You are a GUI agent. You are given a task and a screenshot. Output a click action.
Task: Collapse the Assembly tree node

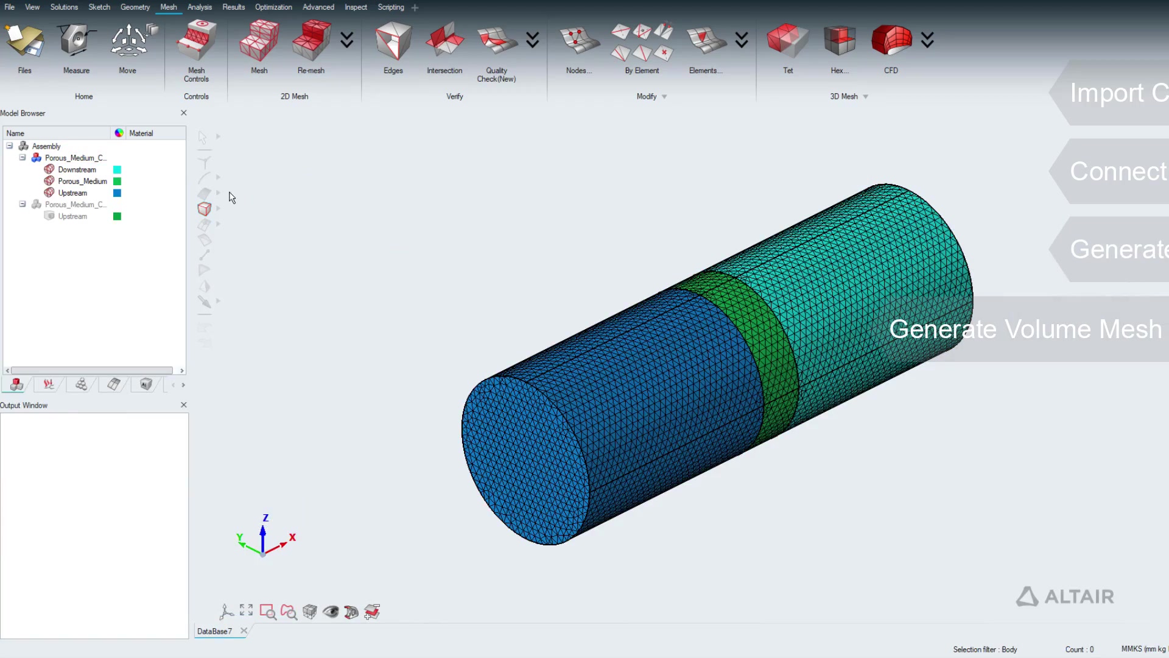point(10,146)
